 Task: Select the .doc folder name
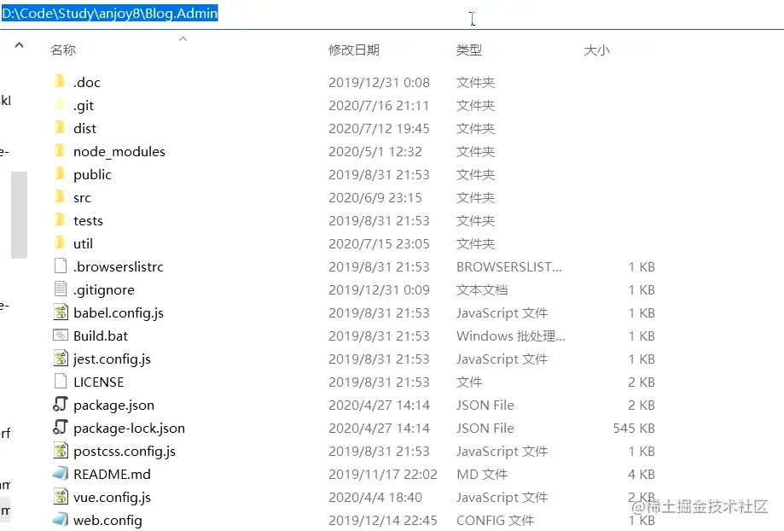click(87, 82)
